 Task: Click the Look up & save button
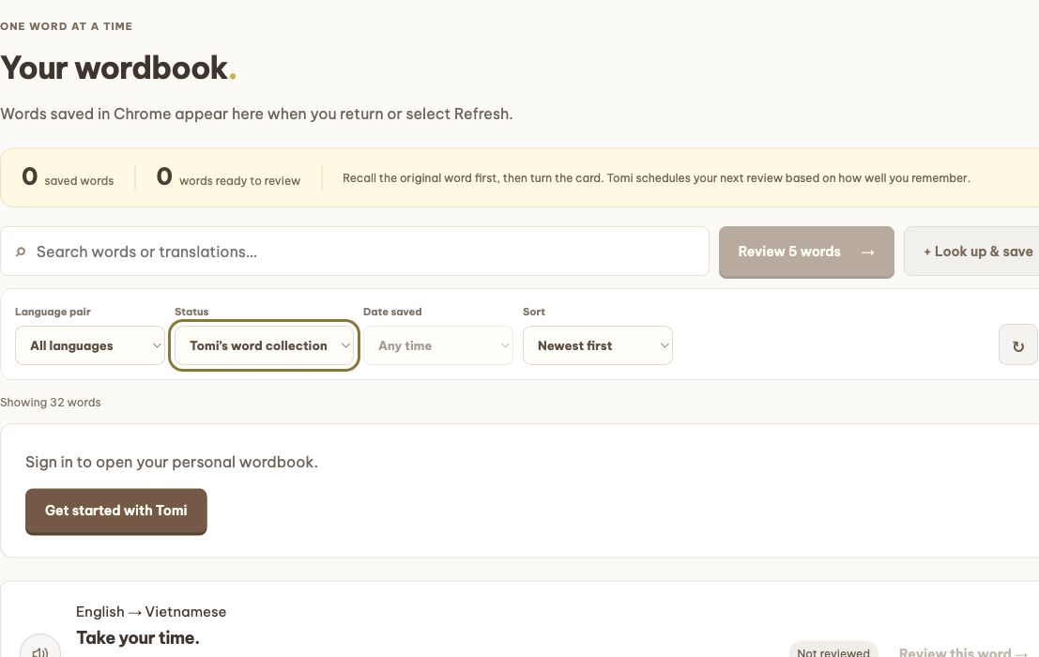971,252
